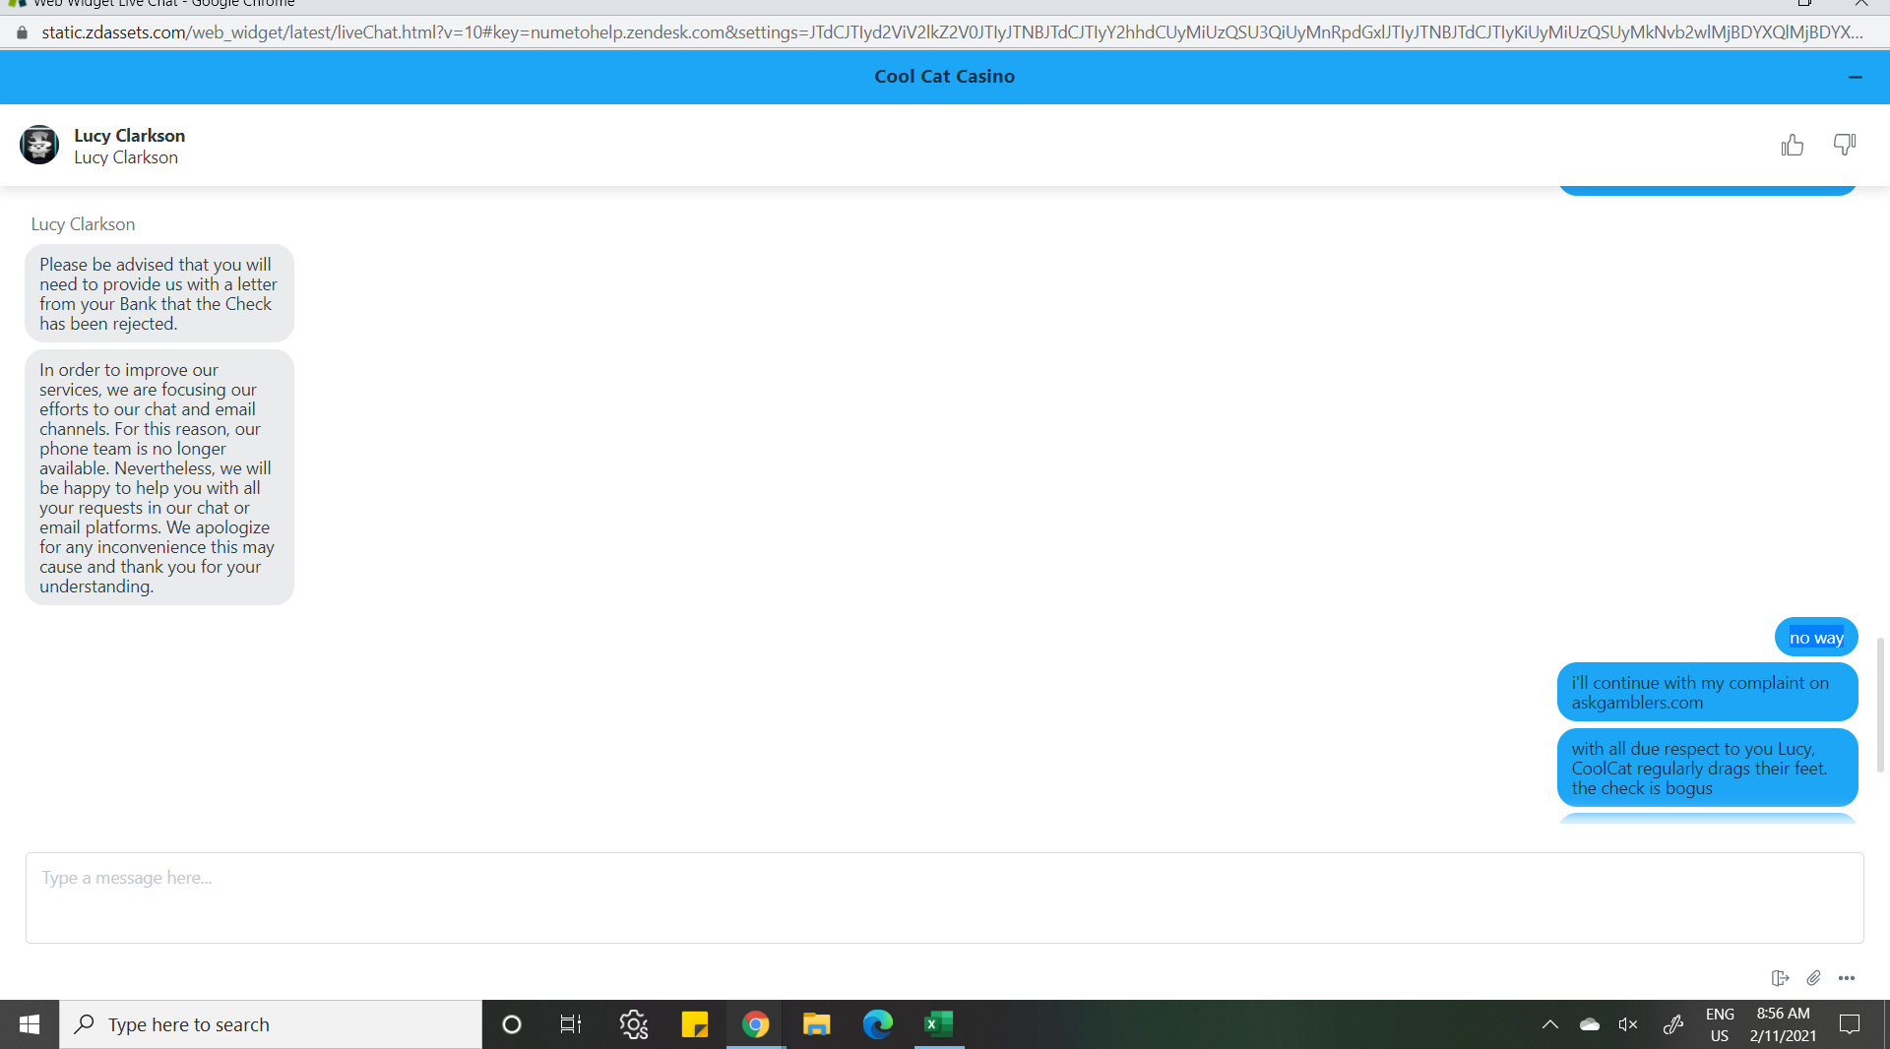Image resolution: width=1890 pixels, height=1049 pixels.
Task: Switch to Excel on the taskbar
Action: pos(939,1024)
